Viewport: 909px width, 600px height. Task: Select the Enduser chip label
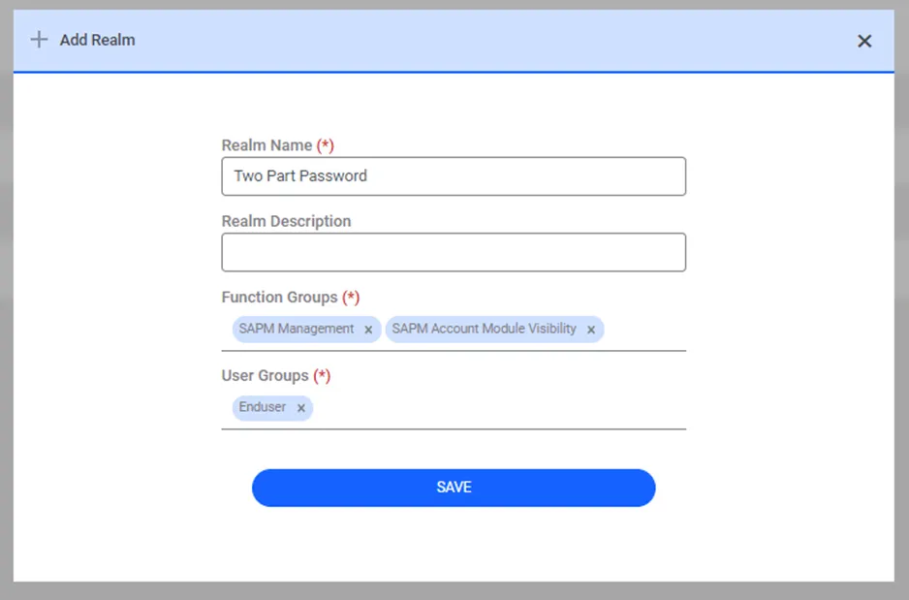(x=263, y=407)
